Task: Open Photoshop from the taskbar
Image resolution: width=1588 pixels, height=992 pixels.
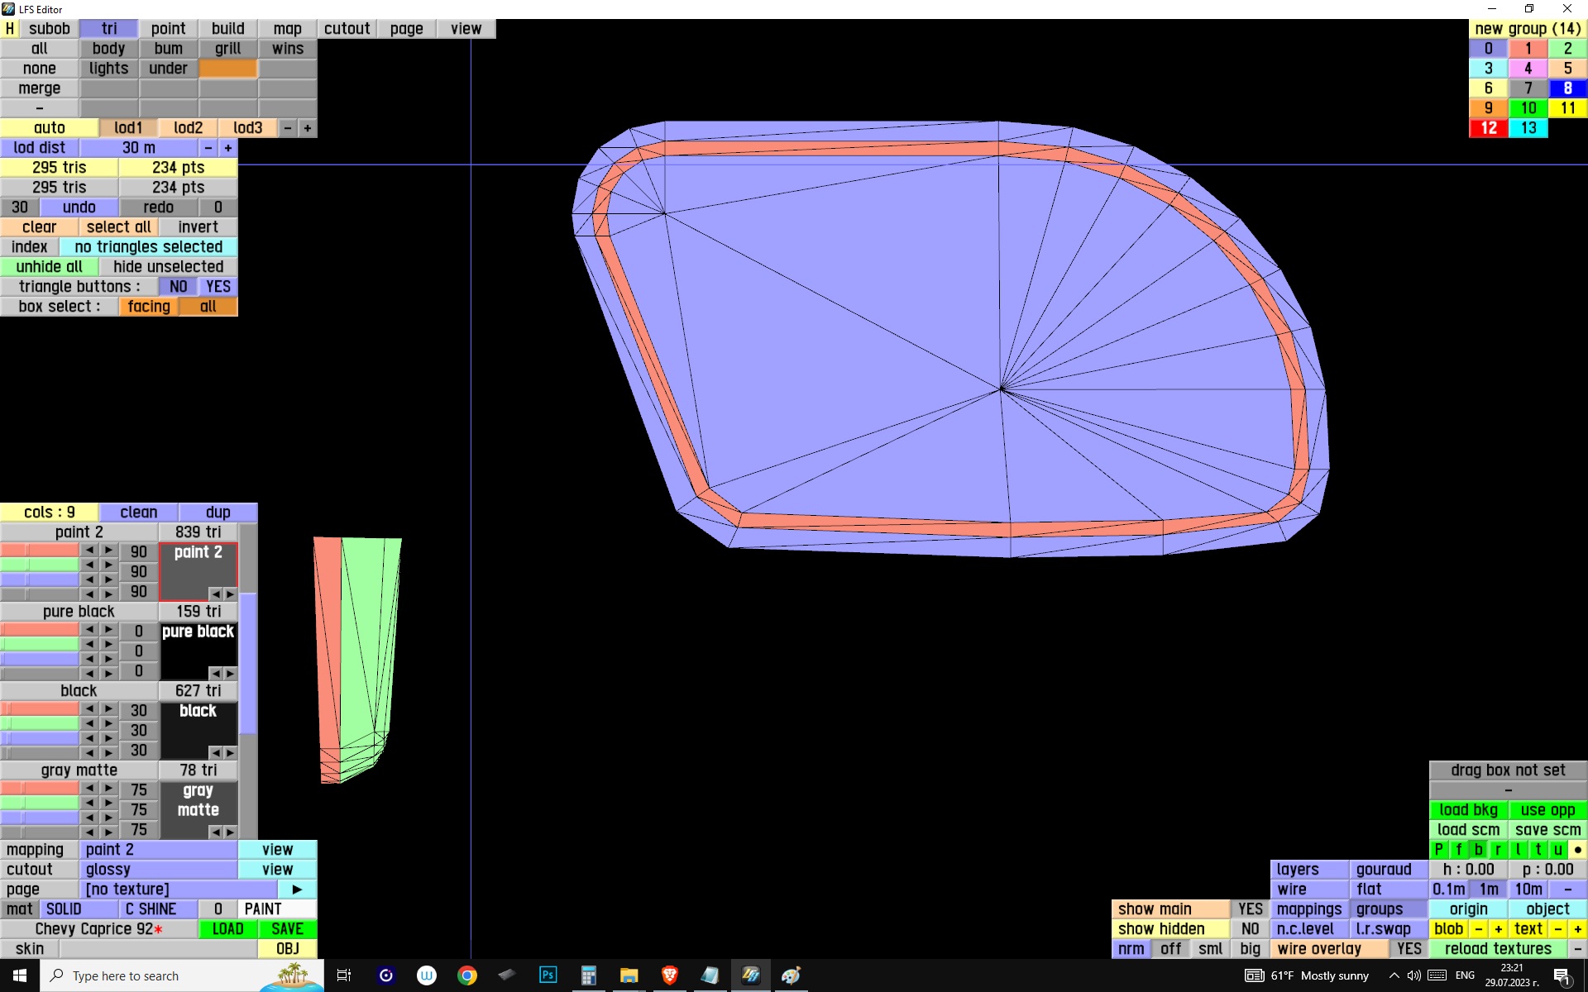Action: pos(548,975)
